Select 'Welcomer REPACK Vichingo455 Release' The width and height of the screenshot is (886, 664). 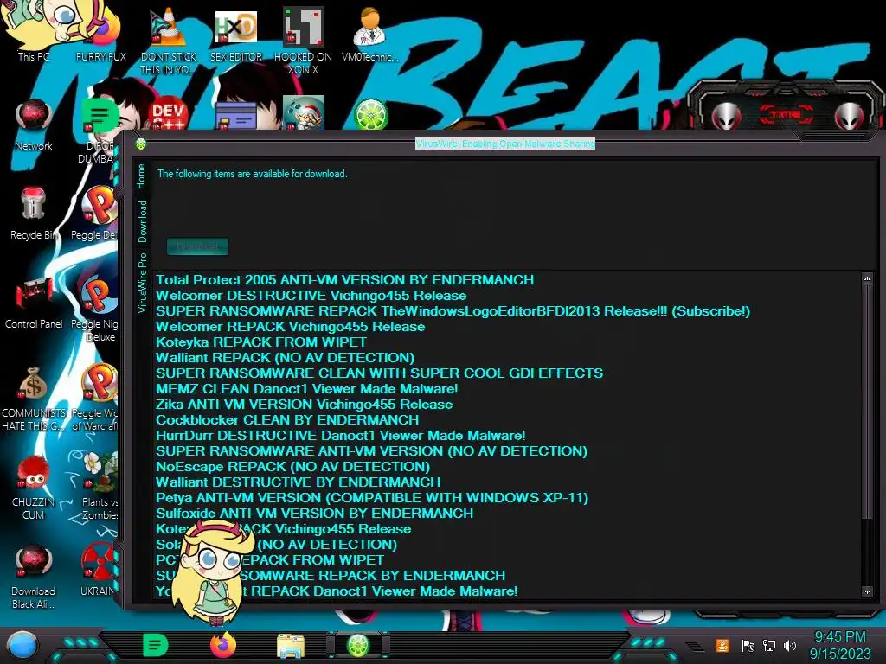[x=291, y=326]
